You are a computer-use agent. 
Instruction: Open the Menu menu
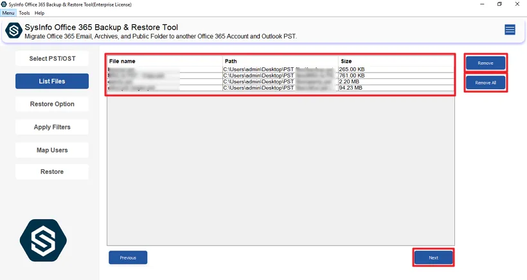(8, 13)
